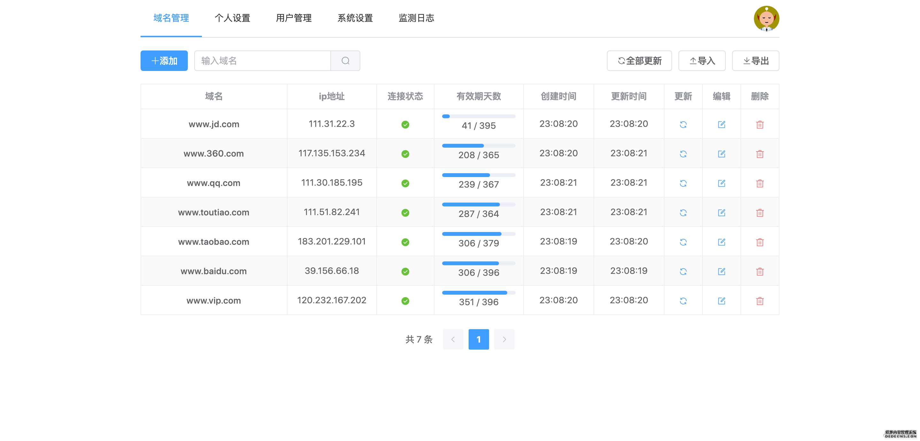Image resolution: width=920 pixels, height=441 pixels.
Task: Click the 全部更新 button
Action: 639,61
